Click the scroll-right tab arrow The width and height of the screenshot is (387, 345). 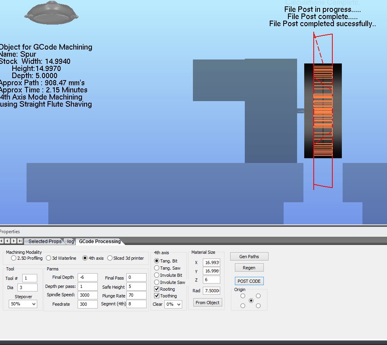(x=14, y=241)
